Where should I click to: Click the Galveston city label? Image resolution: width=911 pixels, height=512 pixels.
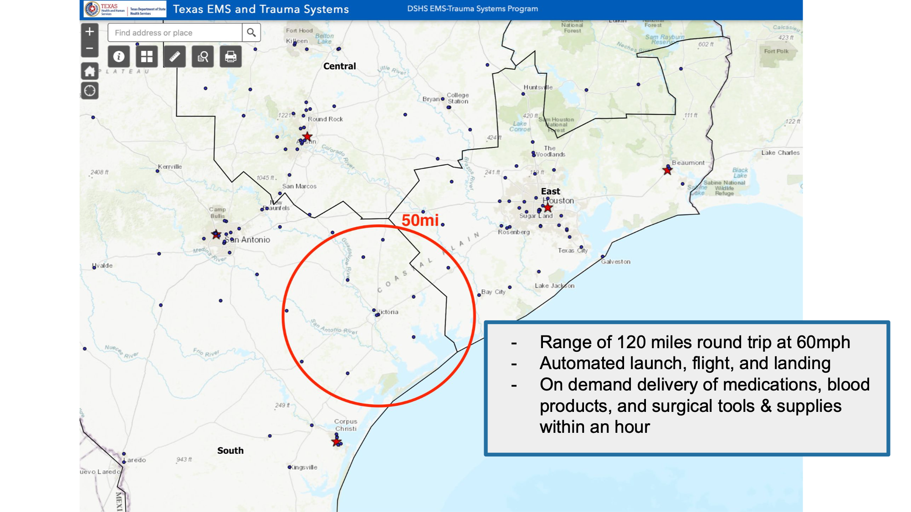point(616,262)
